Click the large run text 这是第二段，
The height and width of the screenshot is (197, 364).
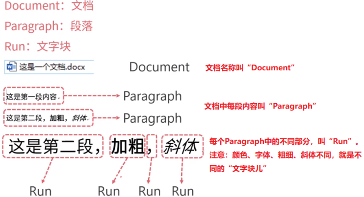click(54, 146)
